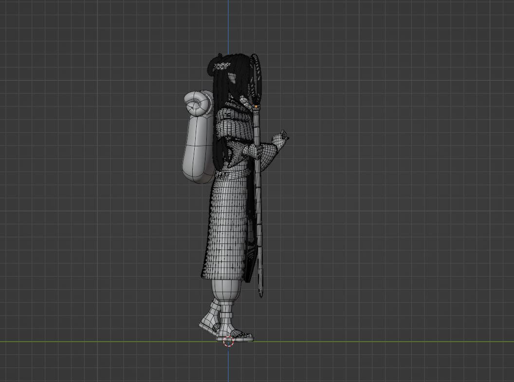Click the pointed bottom tip of staff
This screenshot has width=514, height=382.
(x=260, y=294)
